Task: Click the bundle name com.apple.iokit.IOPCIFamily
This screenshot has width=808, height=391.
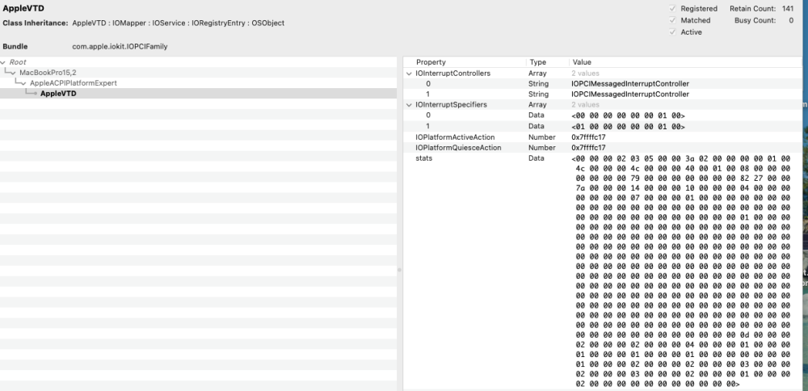Action: pos(120,46)
